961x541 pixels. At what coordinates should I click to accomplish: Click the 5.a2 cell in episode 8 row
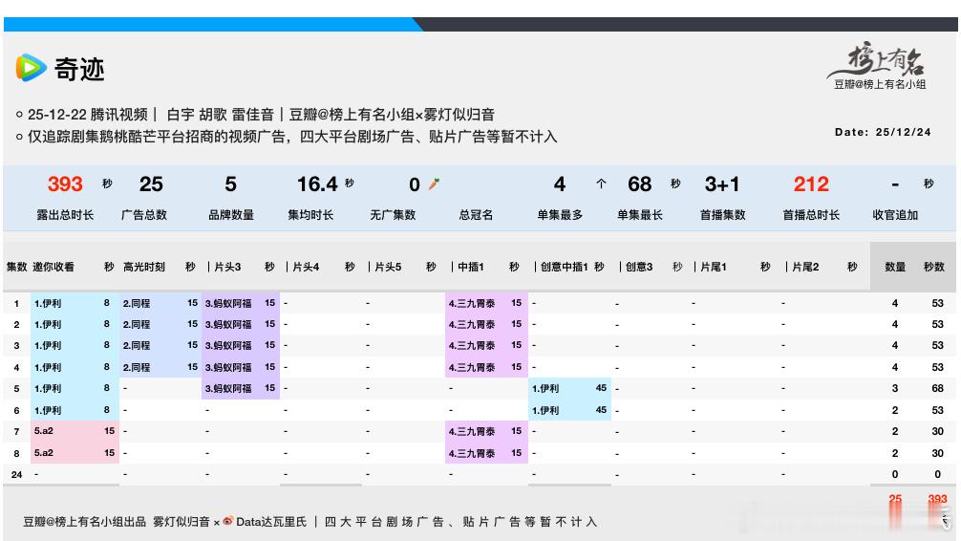(x=44, y=453)
